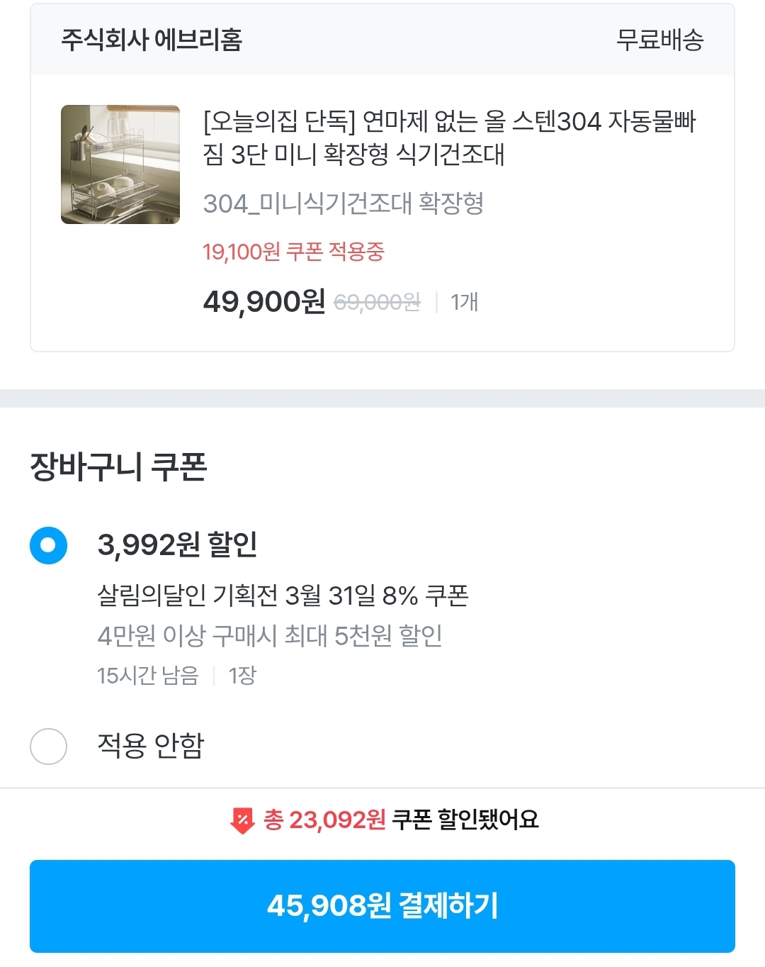Tap the 살림의달인 기획전 8% 쿠폰 name
Screen dimensions: 765x967
pyautogui.click(x=283, y=596)
